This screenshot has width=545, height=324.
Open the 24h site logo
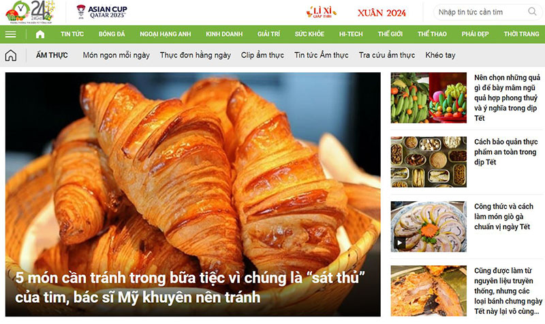[30, 12]
